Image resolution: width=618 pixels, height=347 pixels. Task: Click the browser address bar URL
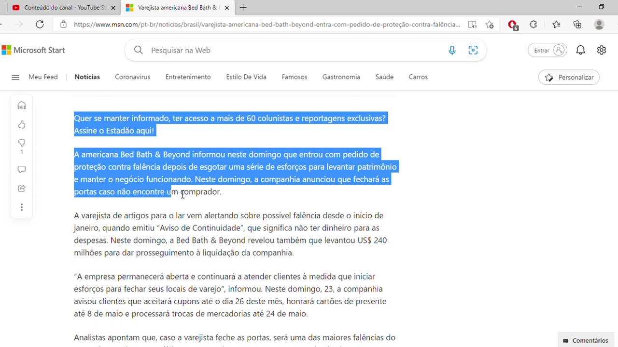click(267, 24)
